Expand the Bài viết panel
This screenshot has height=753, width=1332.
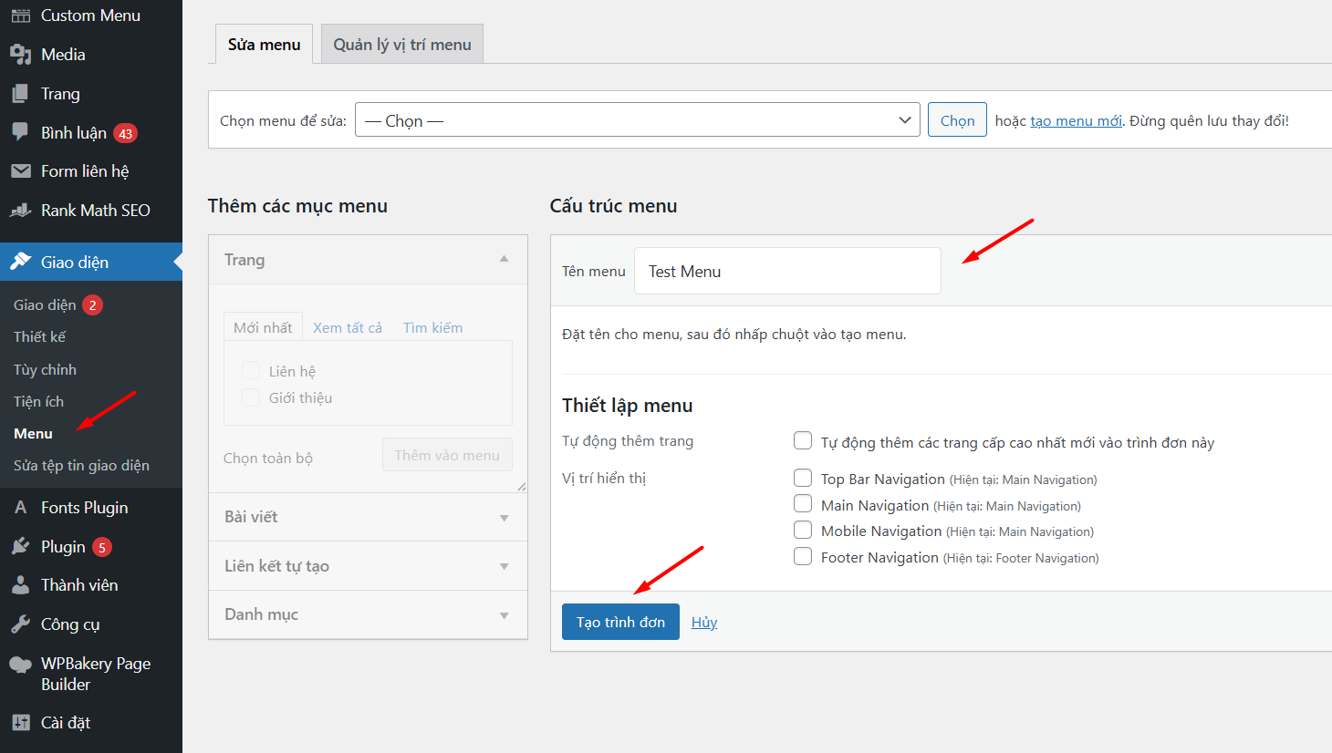pyautogui.click(x=368, y=517)
